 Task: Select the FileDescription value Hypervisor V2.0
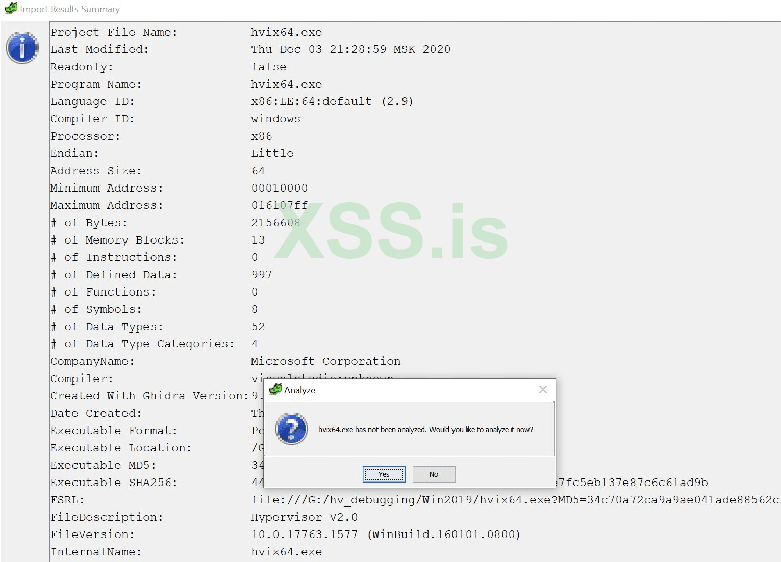click(x=304, y=517)
